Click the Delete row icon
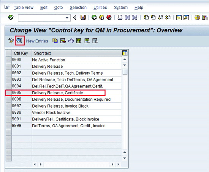 [x=63, y=41]
